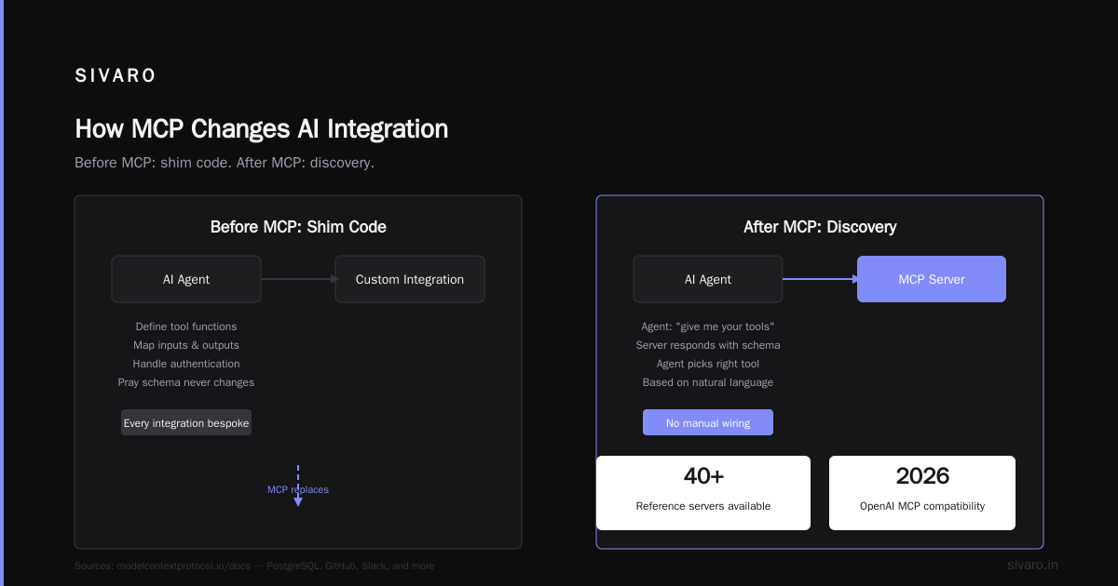Select the Custom Integration box

[x=410, y=279]
